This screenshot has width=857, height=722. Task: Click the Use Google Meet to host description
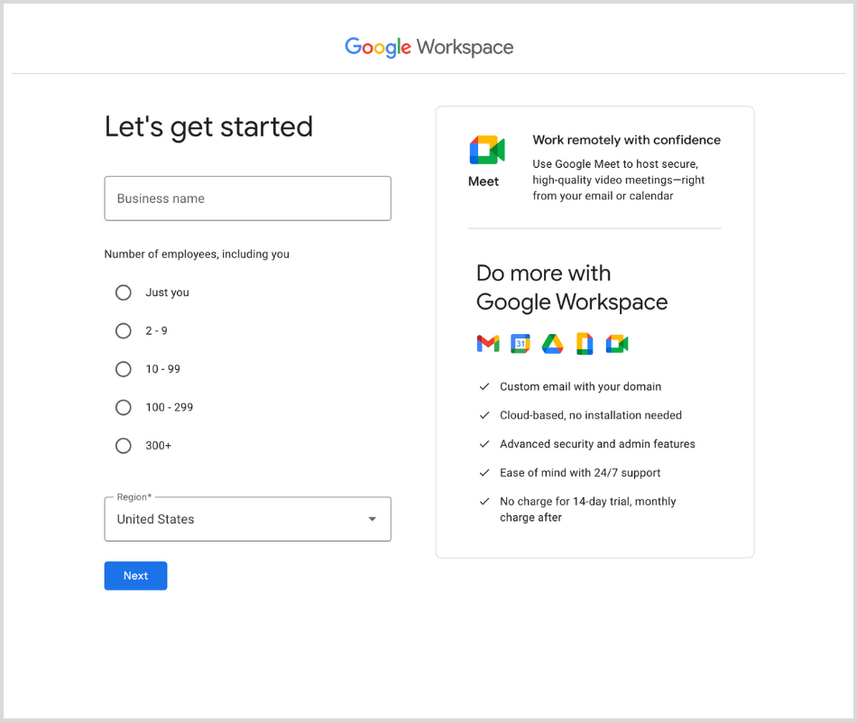point(619,180)
